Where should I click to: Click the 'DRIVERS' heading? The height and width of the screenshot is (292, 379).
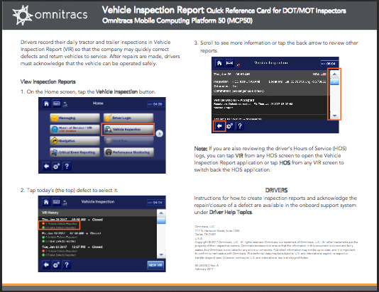point(276,191)
